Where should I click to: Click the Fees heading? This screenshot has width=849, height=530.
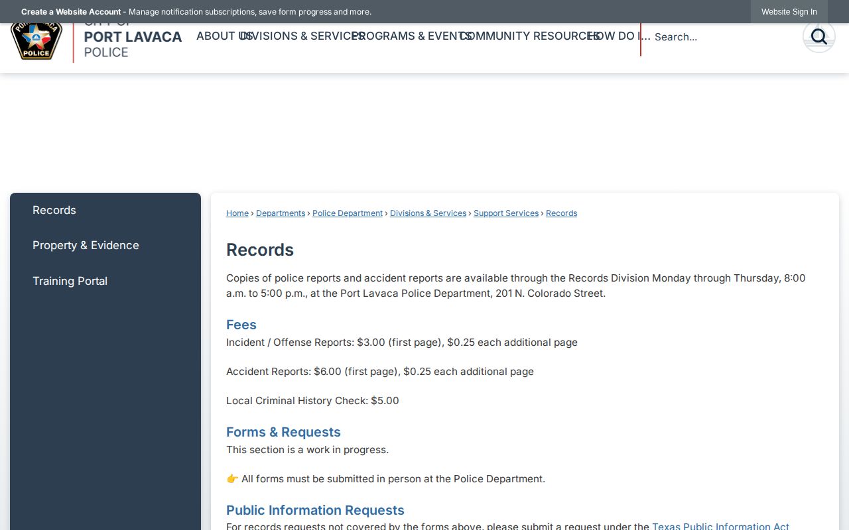point(241,325)
